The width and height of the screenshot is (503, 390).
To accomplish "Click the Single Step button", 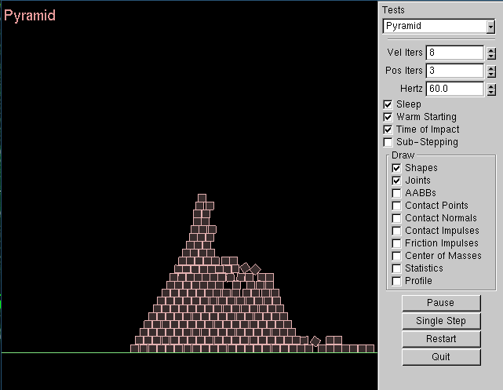I will coord(441,321).
